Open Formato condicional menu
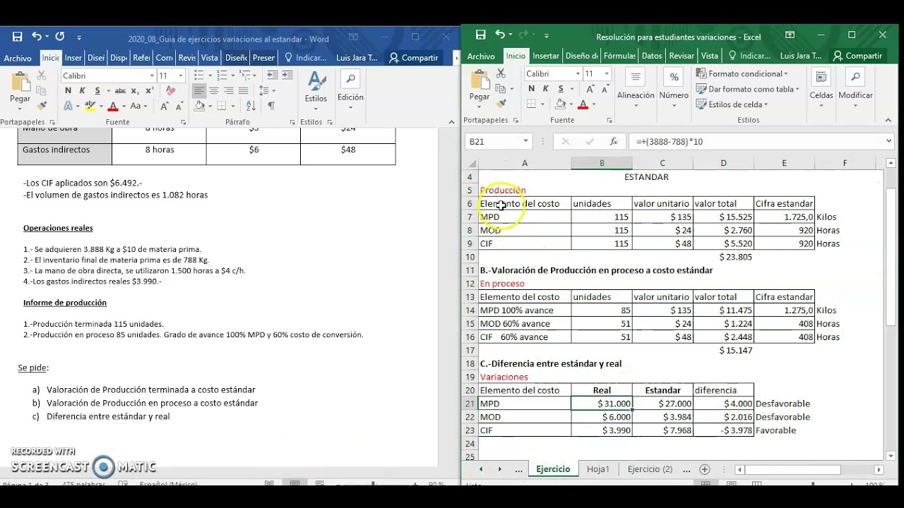The height and width of the screenshot is (508, 904). coord(742,73)
